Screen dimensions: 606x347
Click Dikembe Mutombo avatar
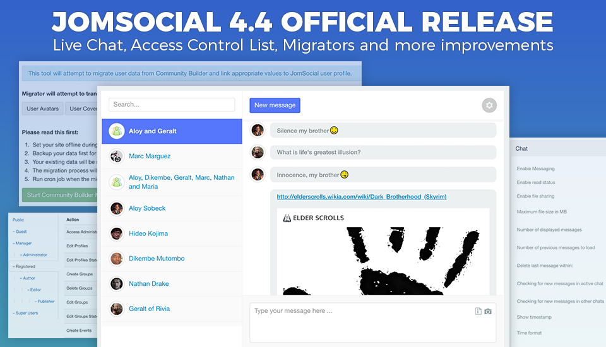[116, 259]
